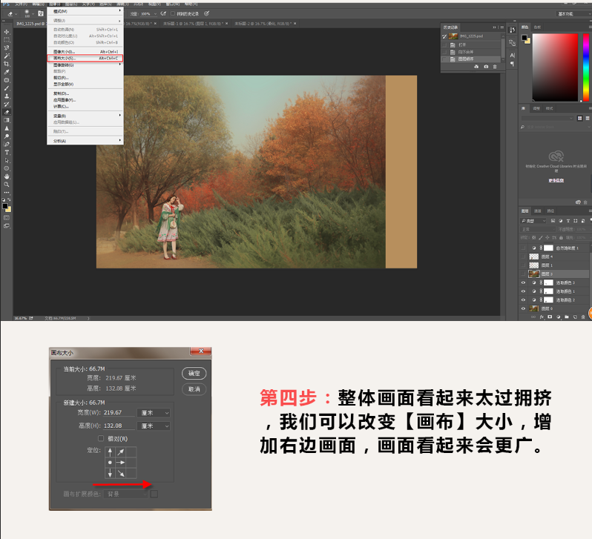The height and width of the screenshot is (539, 592).
Task: Choose 复制(D) menu item
Action: (x=85, y=93)
